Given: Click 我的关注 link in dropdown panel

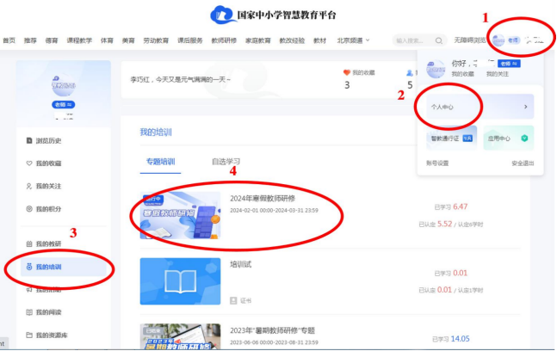Looking at the screenshot, I should point(498,74).
